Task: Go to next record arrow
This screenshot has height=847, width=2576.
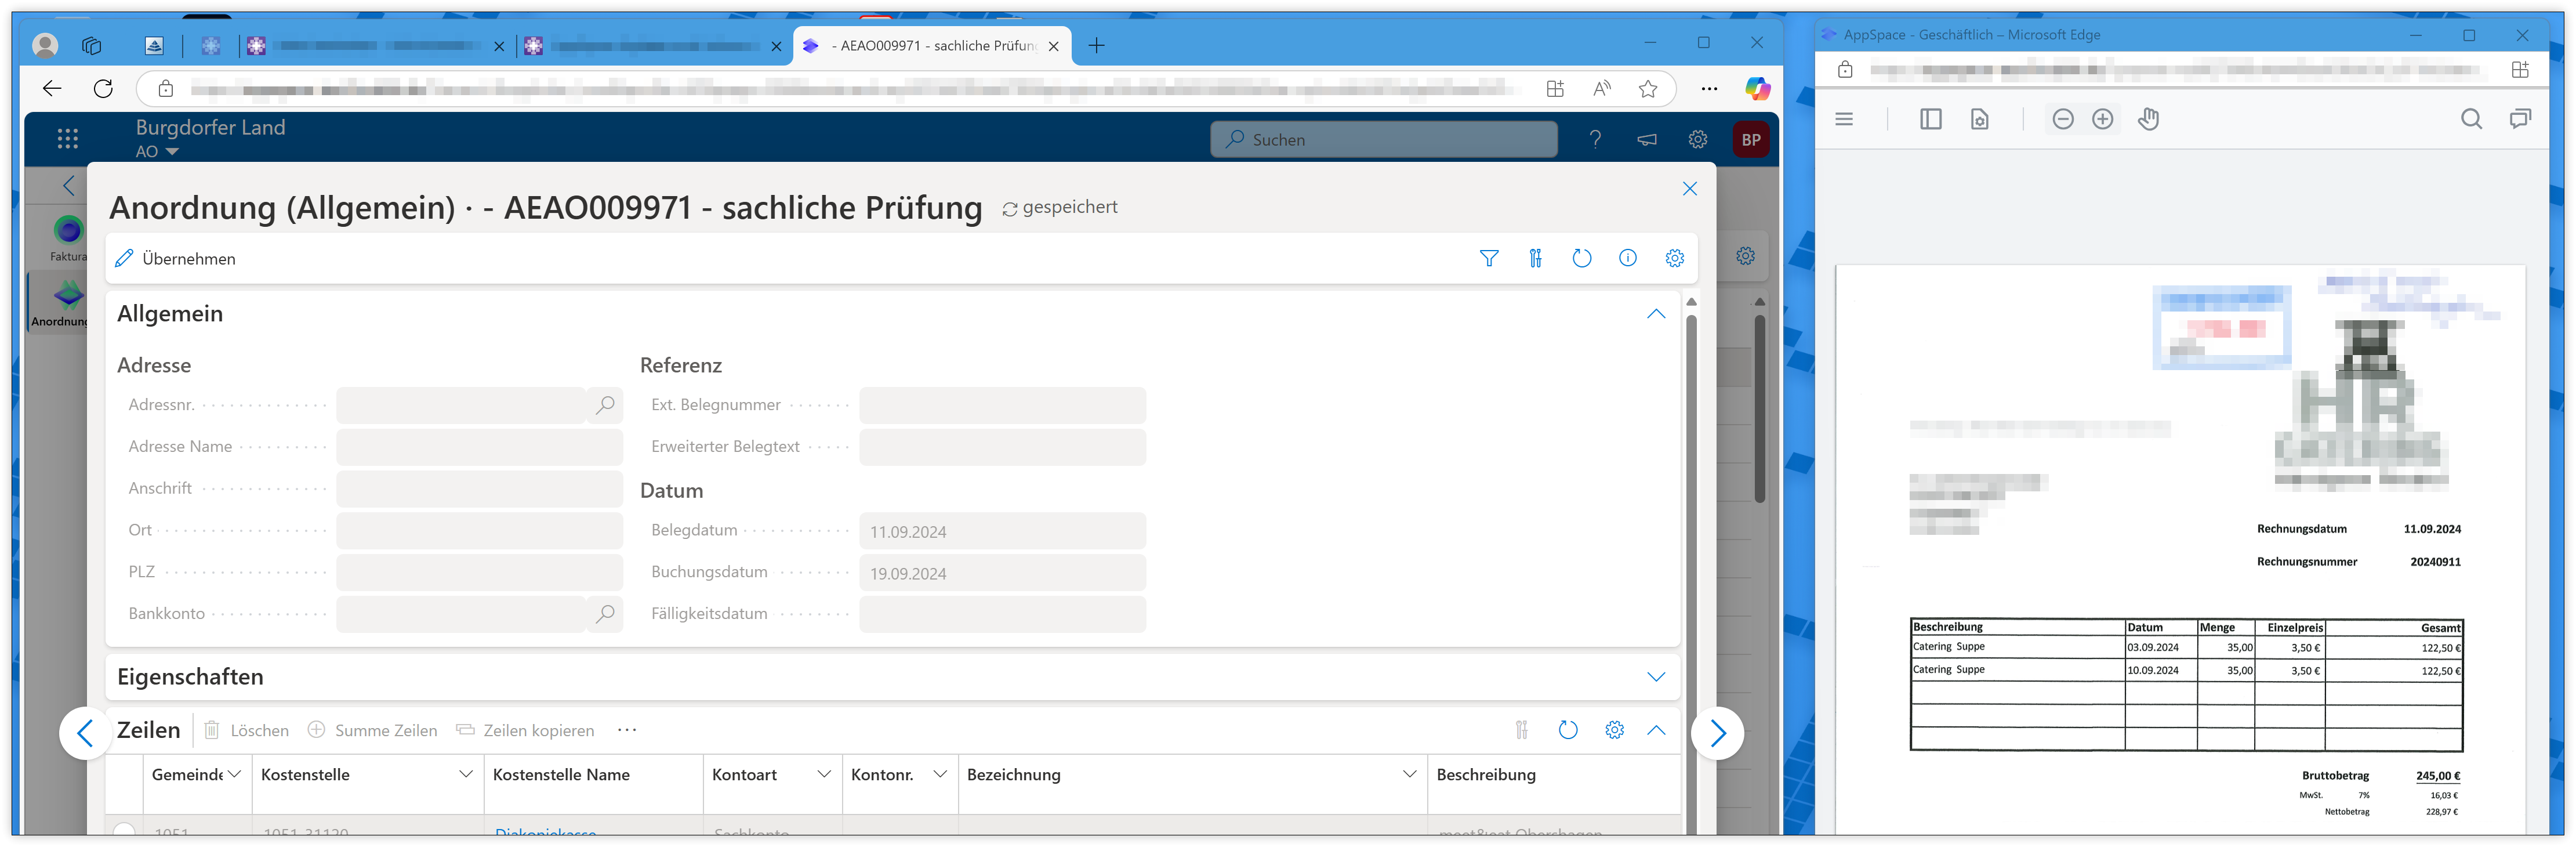Action: [1717, 734]
